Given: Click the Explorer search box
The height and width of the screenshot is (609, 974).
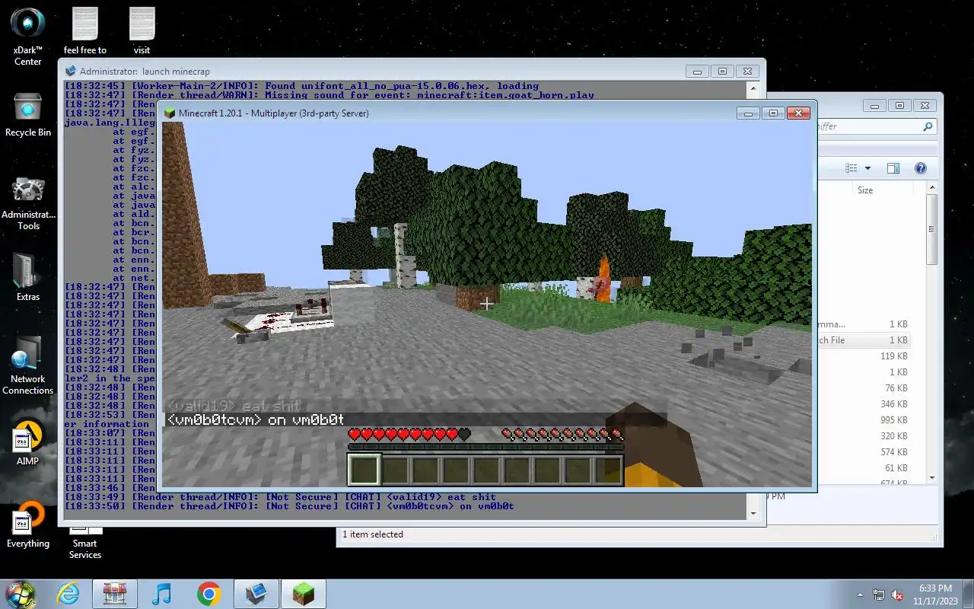Looking at the screenshot, I should 875,126.
